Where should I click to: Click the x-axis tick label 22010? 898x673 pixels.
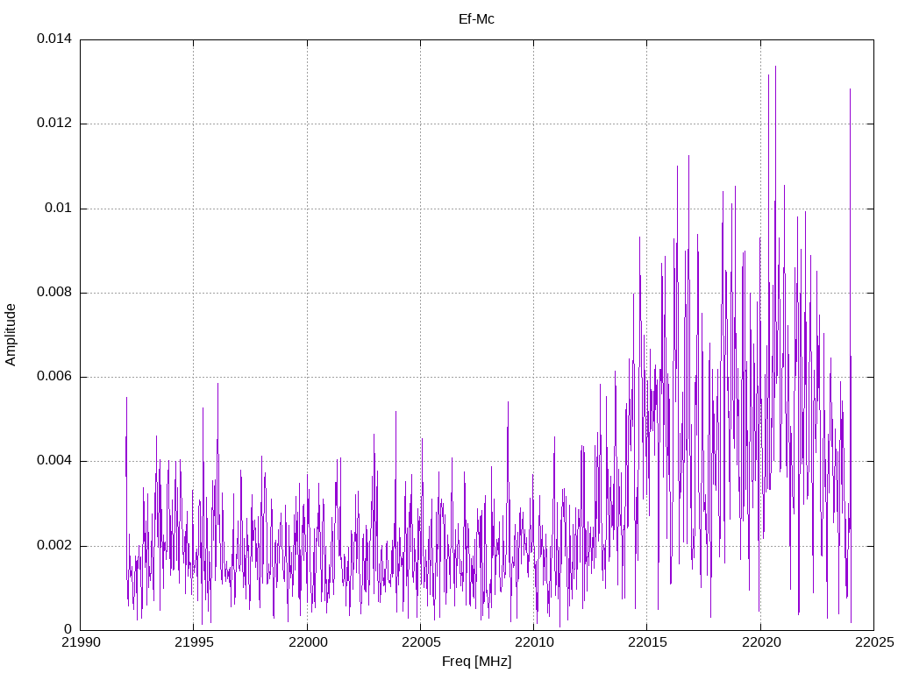[534, 642]
